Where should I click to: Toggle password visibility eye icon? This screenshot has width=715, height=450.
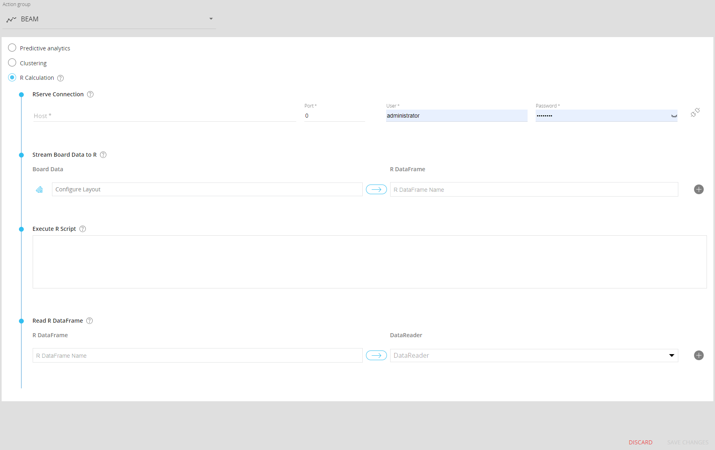674,116
